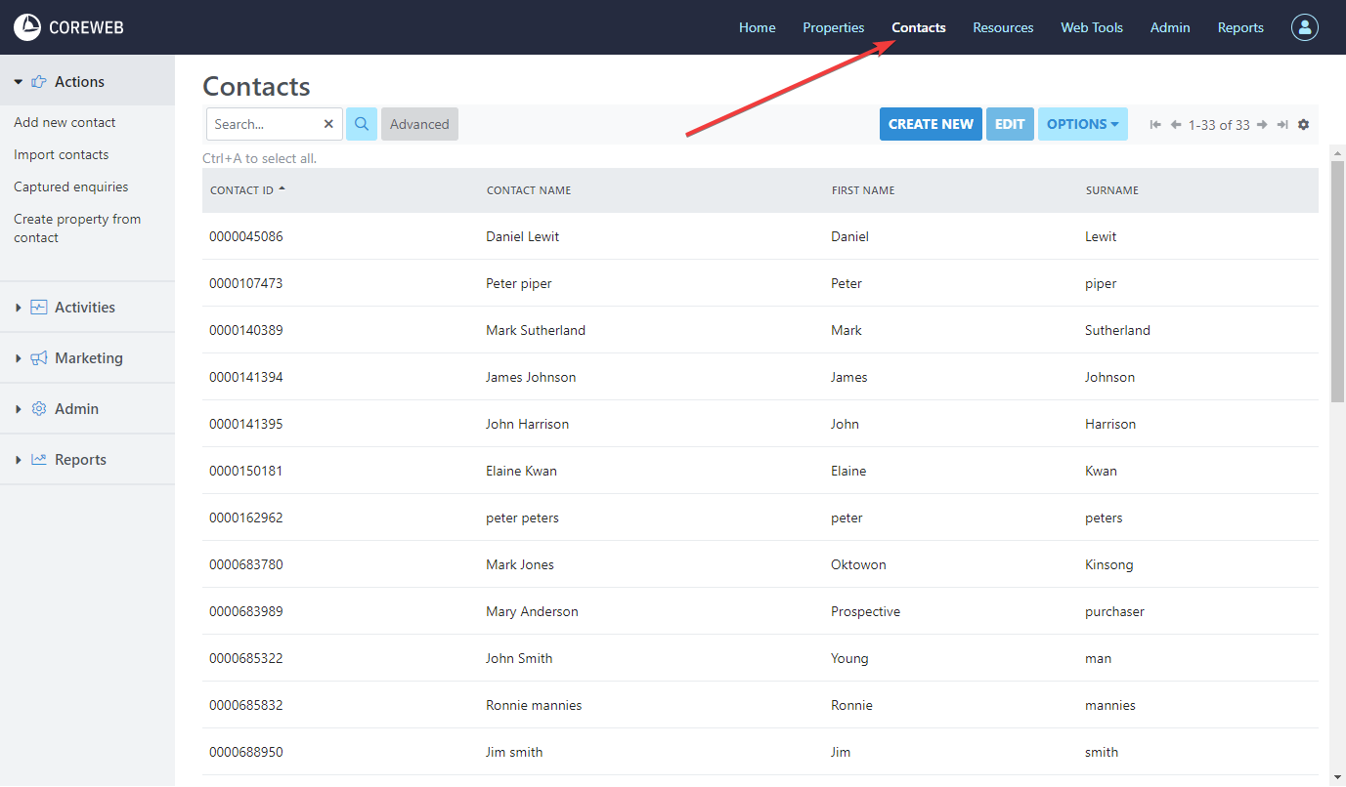Screen dimensions: 1346x787
Task: Click the vertical scrollbar thumb
Action: coord(1337,281)
